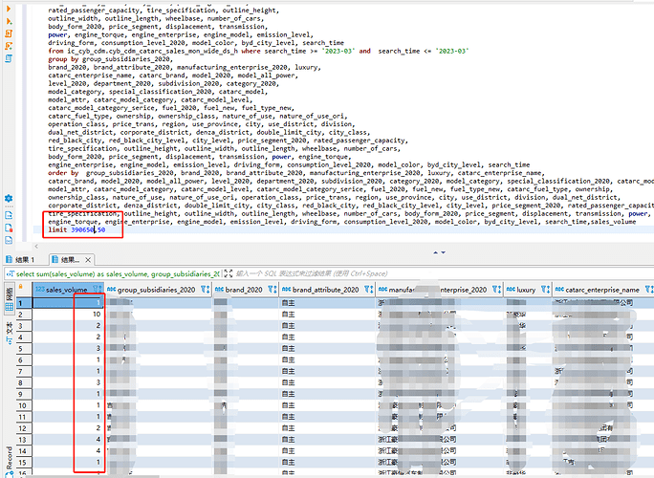Select row number 10 in the results grid

tap(24, 405)
